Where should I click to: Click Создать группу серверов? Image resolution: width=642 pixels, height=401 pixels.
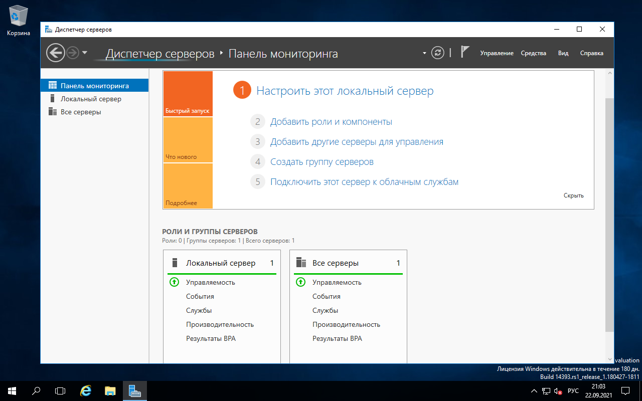[322, 162]
